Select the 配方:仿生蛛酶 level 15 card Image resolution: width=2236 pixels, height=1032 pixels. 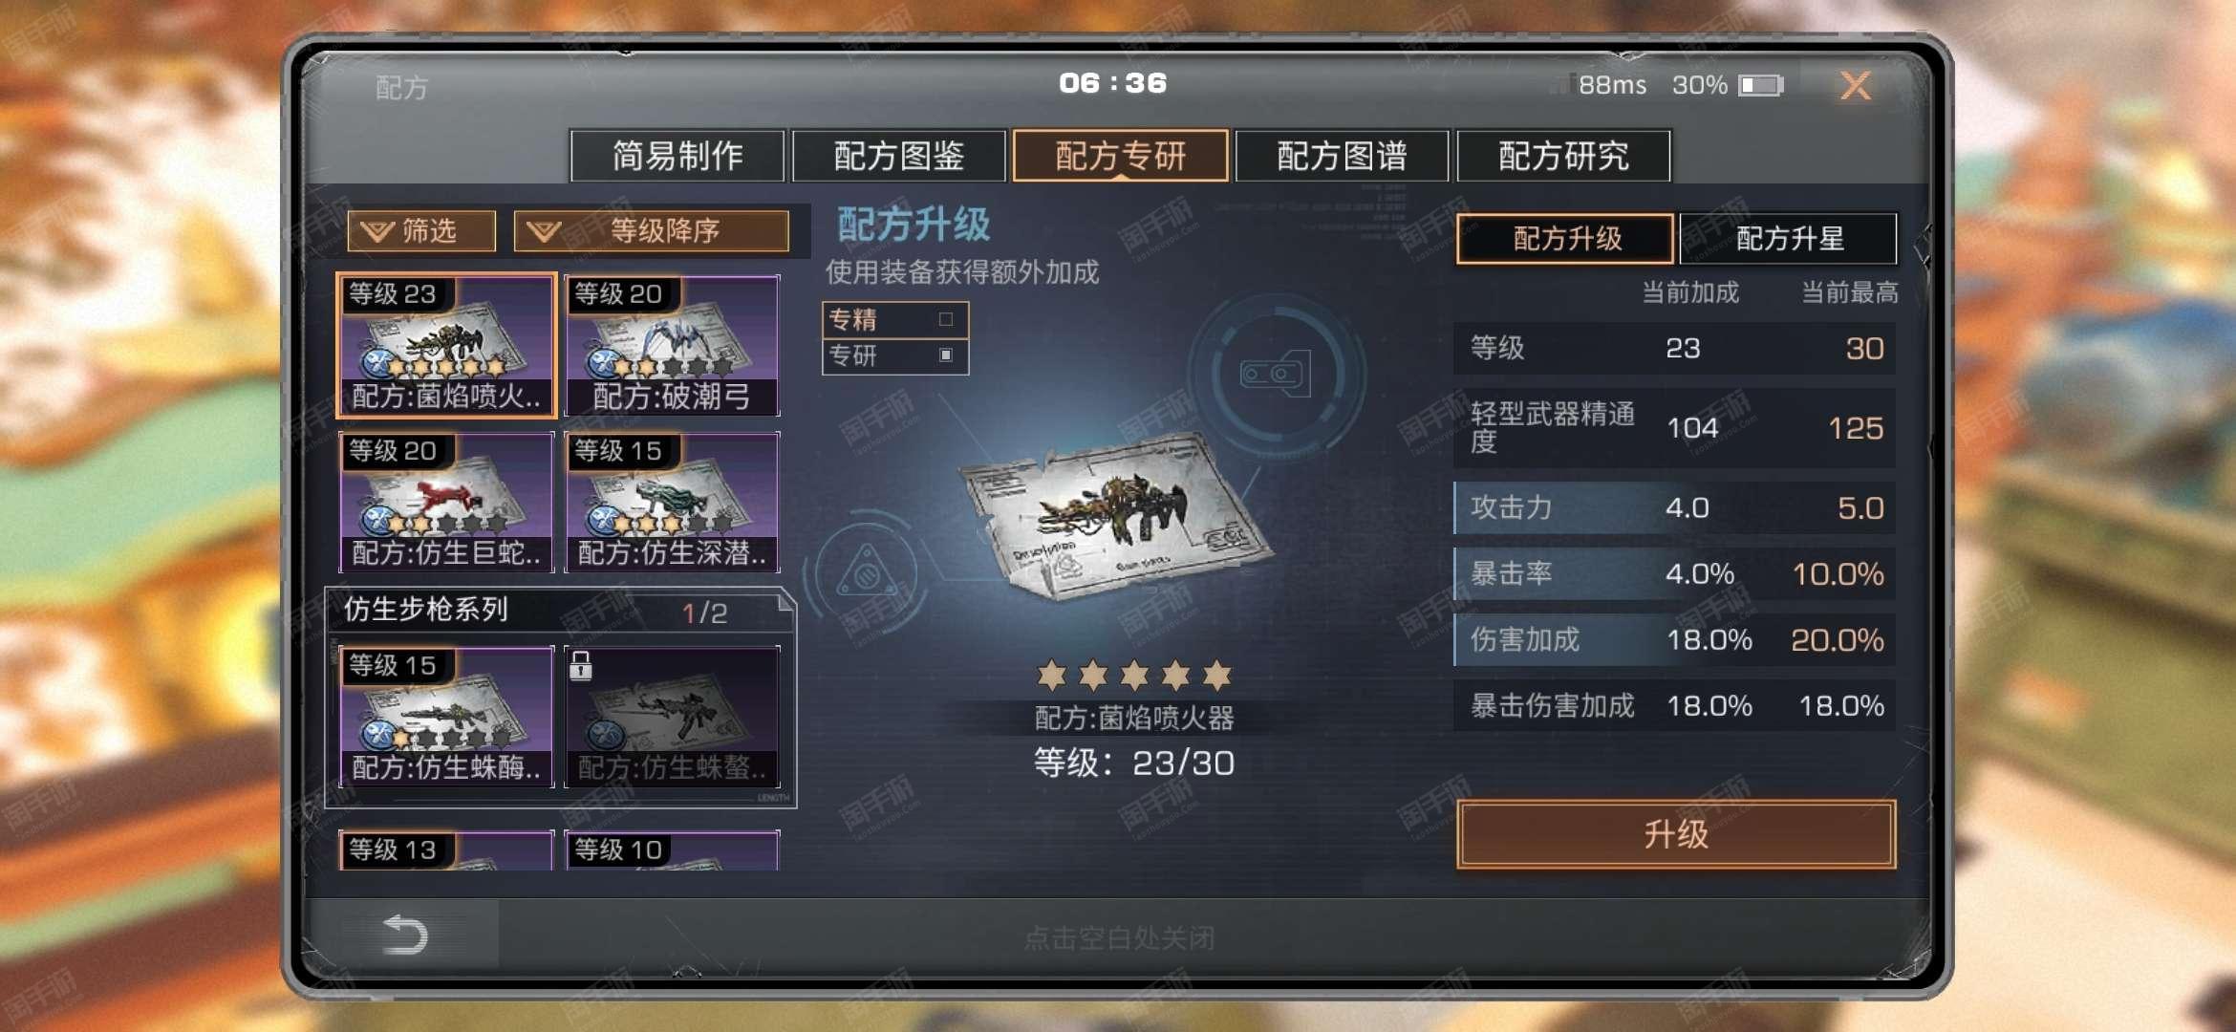pos(446,717)
